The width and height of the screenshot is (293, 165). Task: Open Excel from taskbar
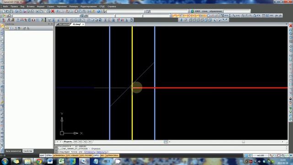pos(61,161)
